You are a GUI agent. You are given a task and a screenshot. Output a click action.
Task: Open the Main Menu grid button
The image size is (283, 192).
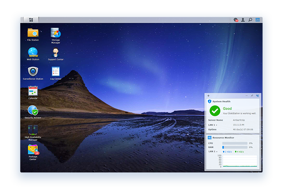31,20
